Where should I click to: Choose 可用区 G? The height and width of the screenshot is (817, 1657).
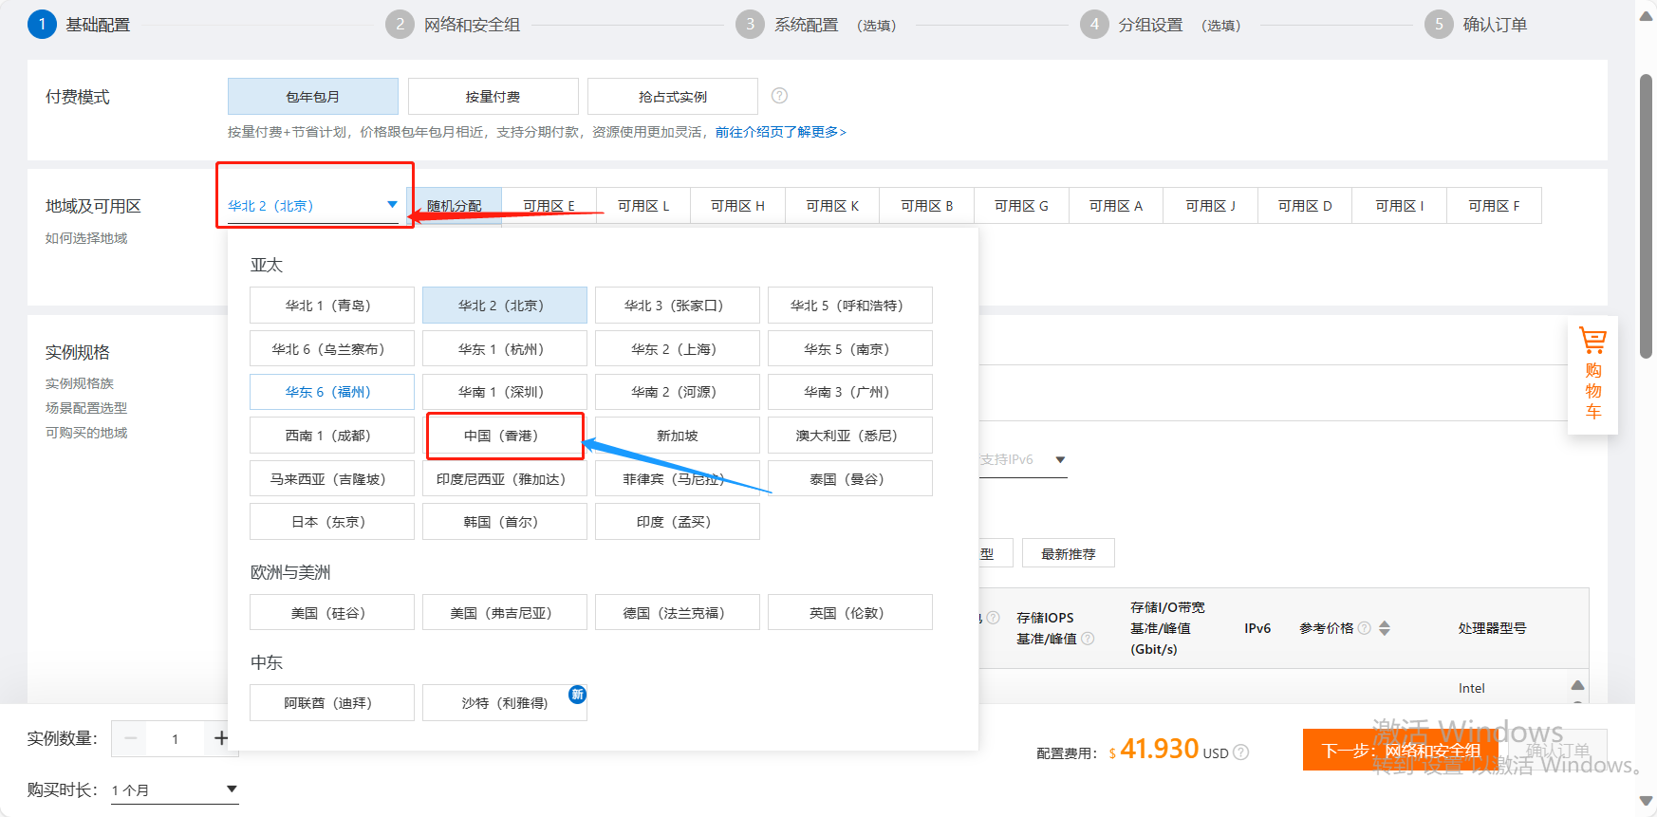(1021, 206)
